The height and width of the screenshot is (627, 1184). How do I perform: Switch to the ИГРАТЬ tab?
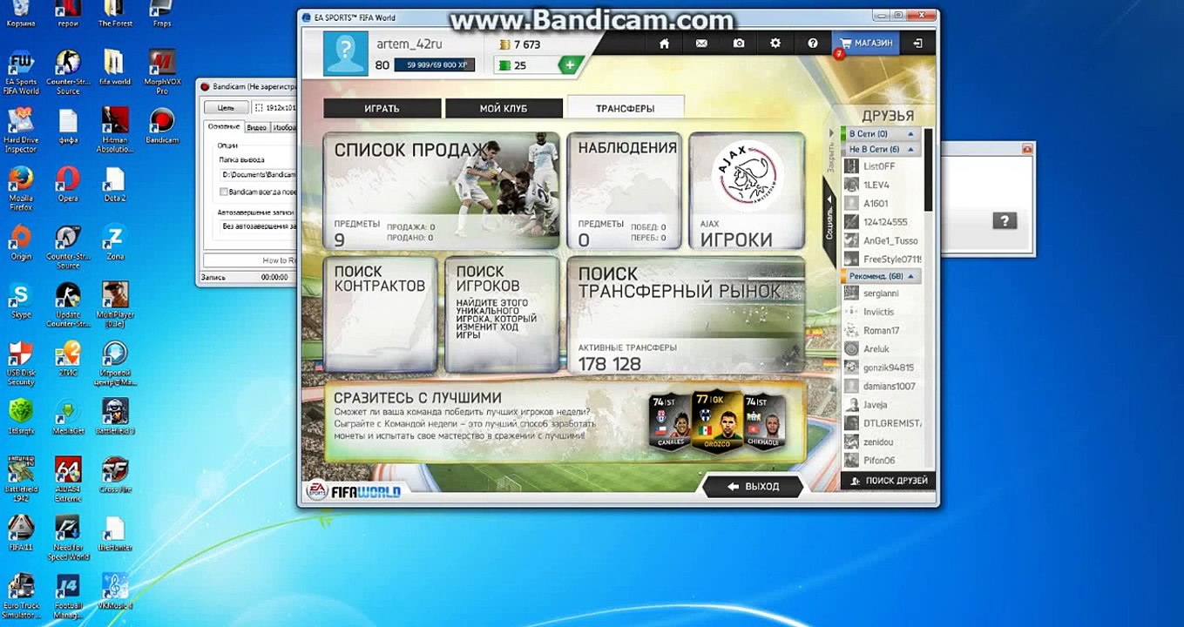382,108
